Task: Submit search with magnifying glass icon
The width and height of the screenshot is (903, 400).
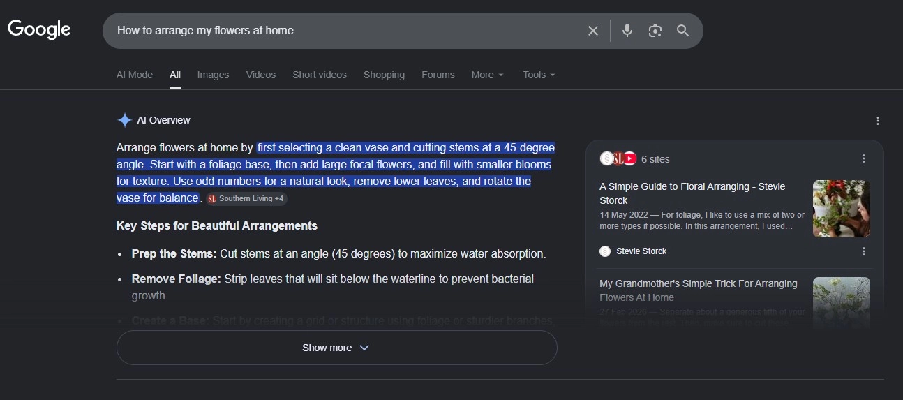Action: [682, 31]
